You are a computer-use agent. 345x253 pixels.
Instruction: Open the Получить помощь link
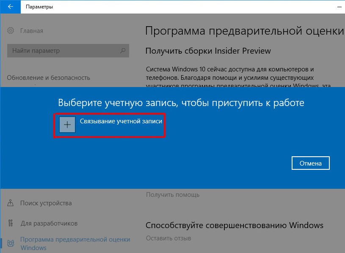[x=173, y=195]
